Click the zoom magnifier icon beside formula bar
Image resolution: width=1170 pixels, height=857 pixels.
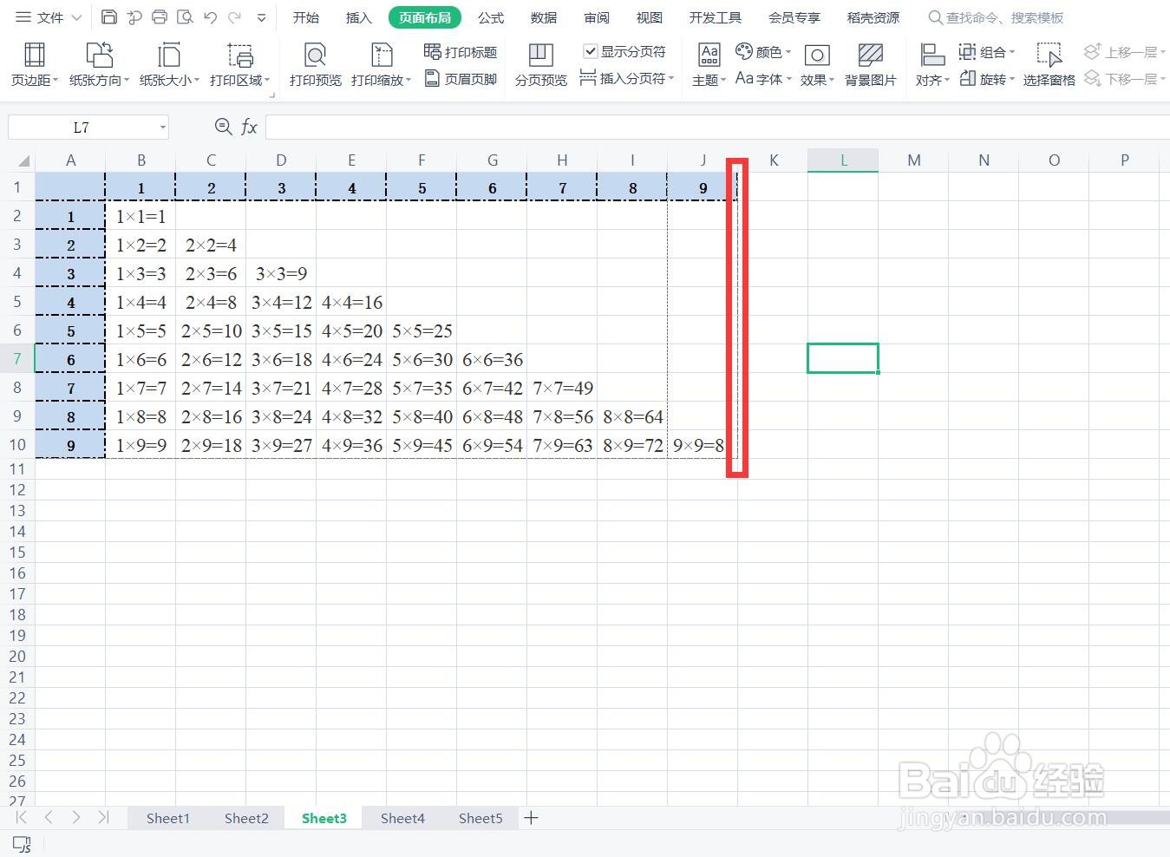(x=223, y=128)
